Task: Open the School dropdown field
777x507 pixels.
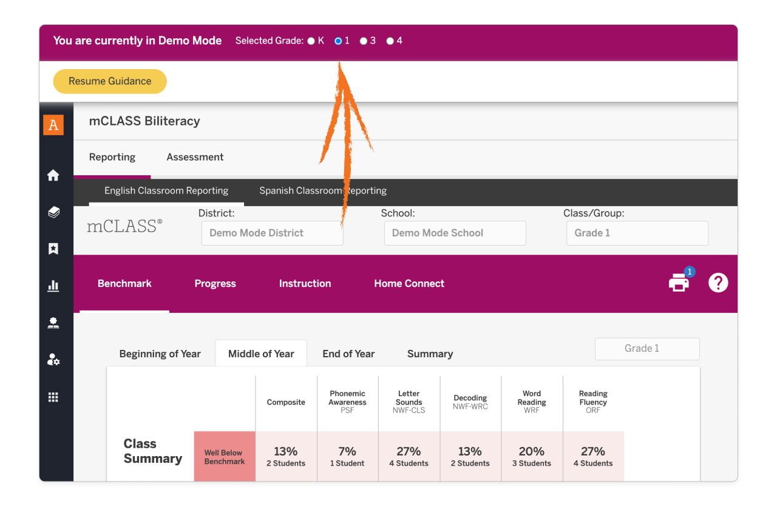Action: click(x=455, y=233)
